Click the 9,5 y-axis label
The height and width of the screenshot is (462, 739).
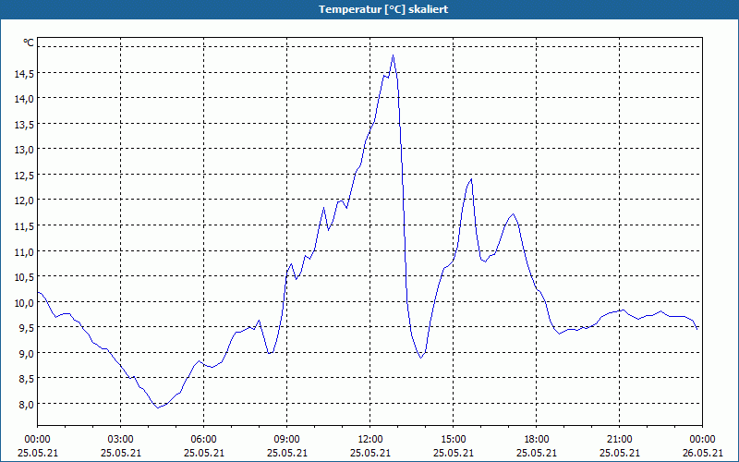pos(27,329)
